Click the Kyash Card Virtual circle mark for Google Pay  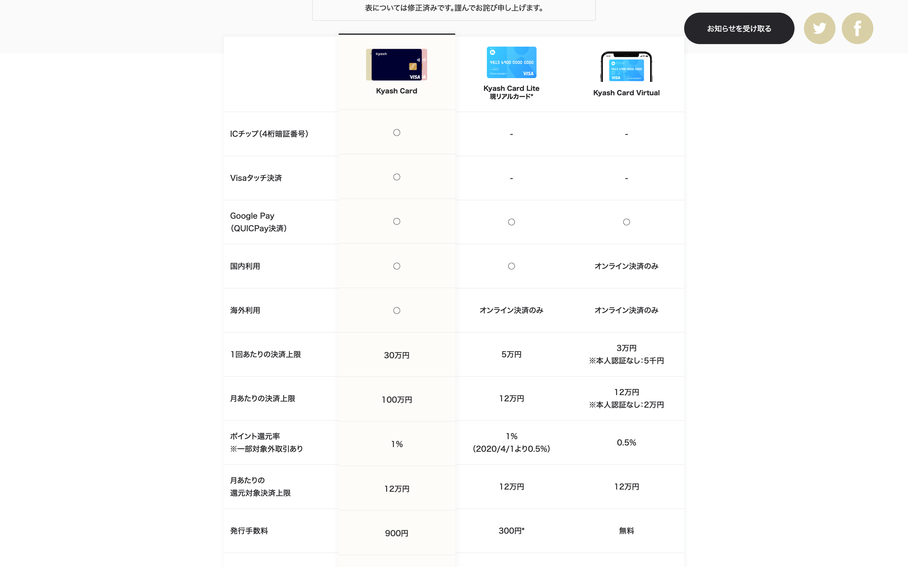tap(626, 222)
